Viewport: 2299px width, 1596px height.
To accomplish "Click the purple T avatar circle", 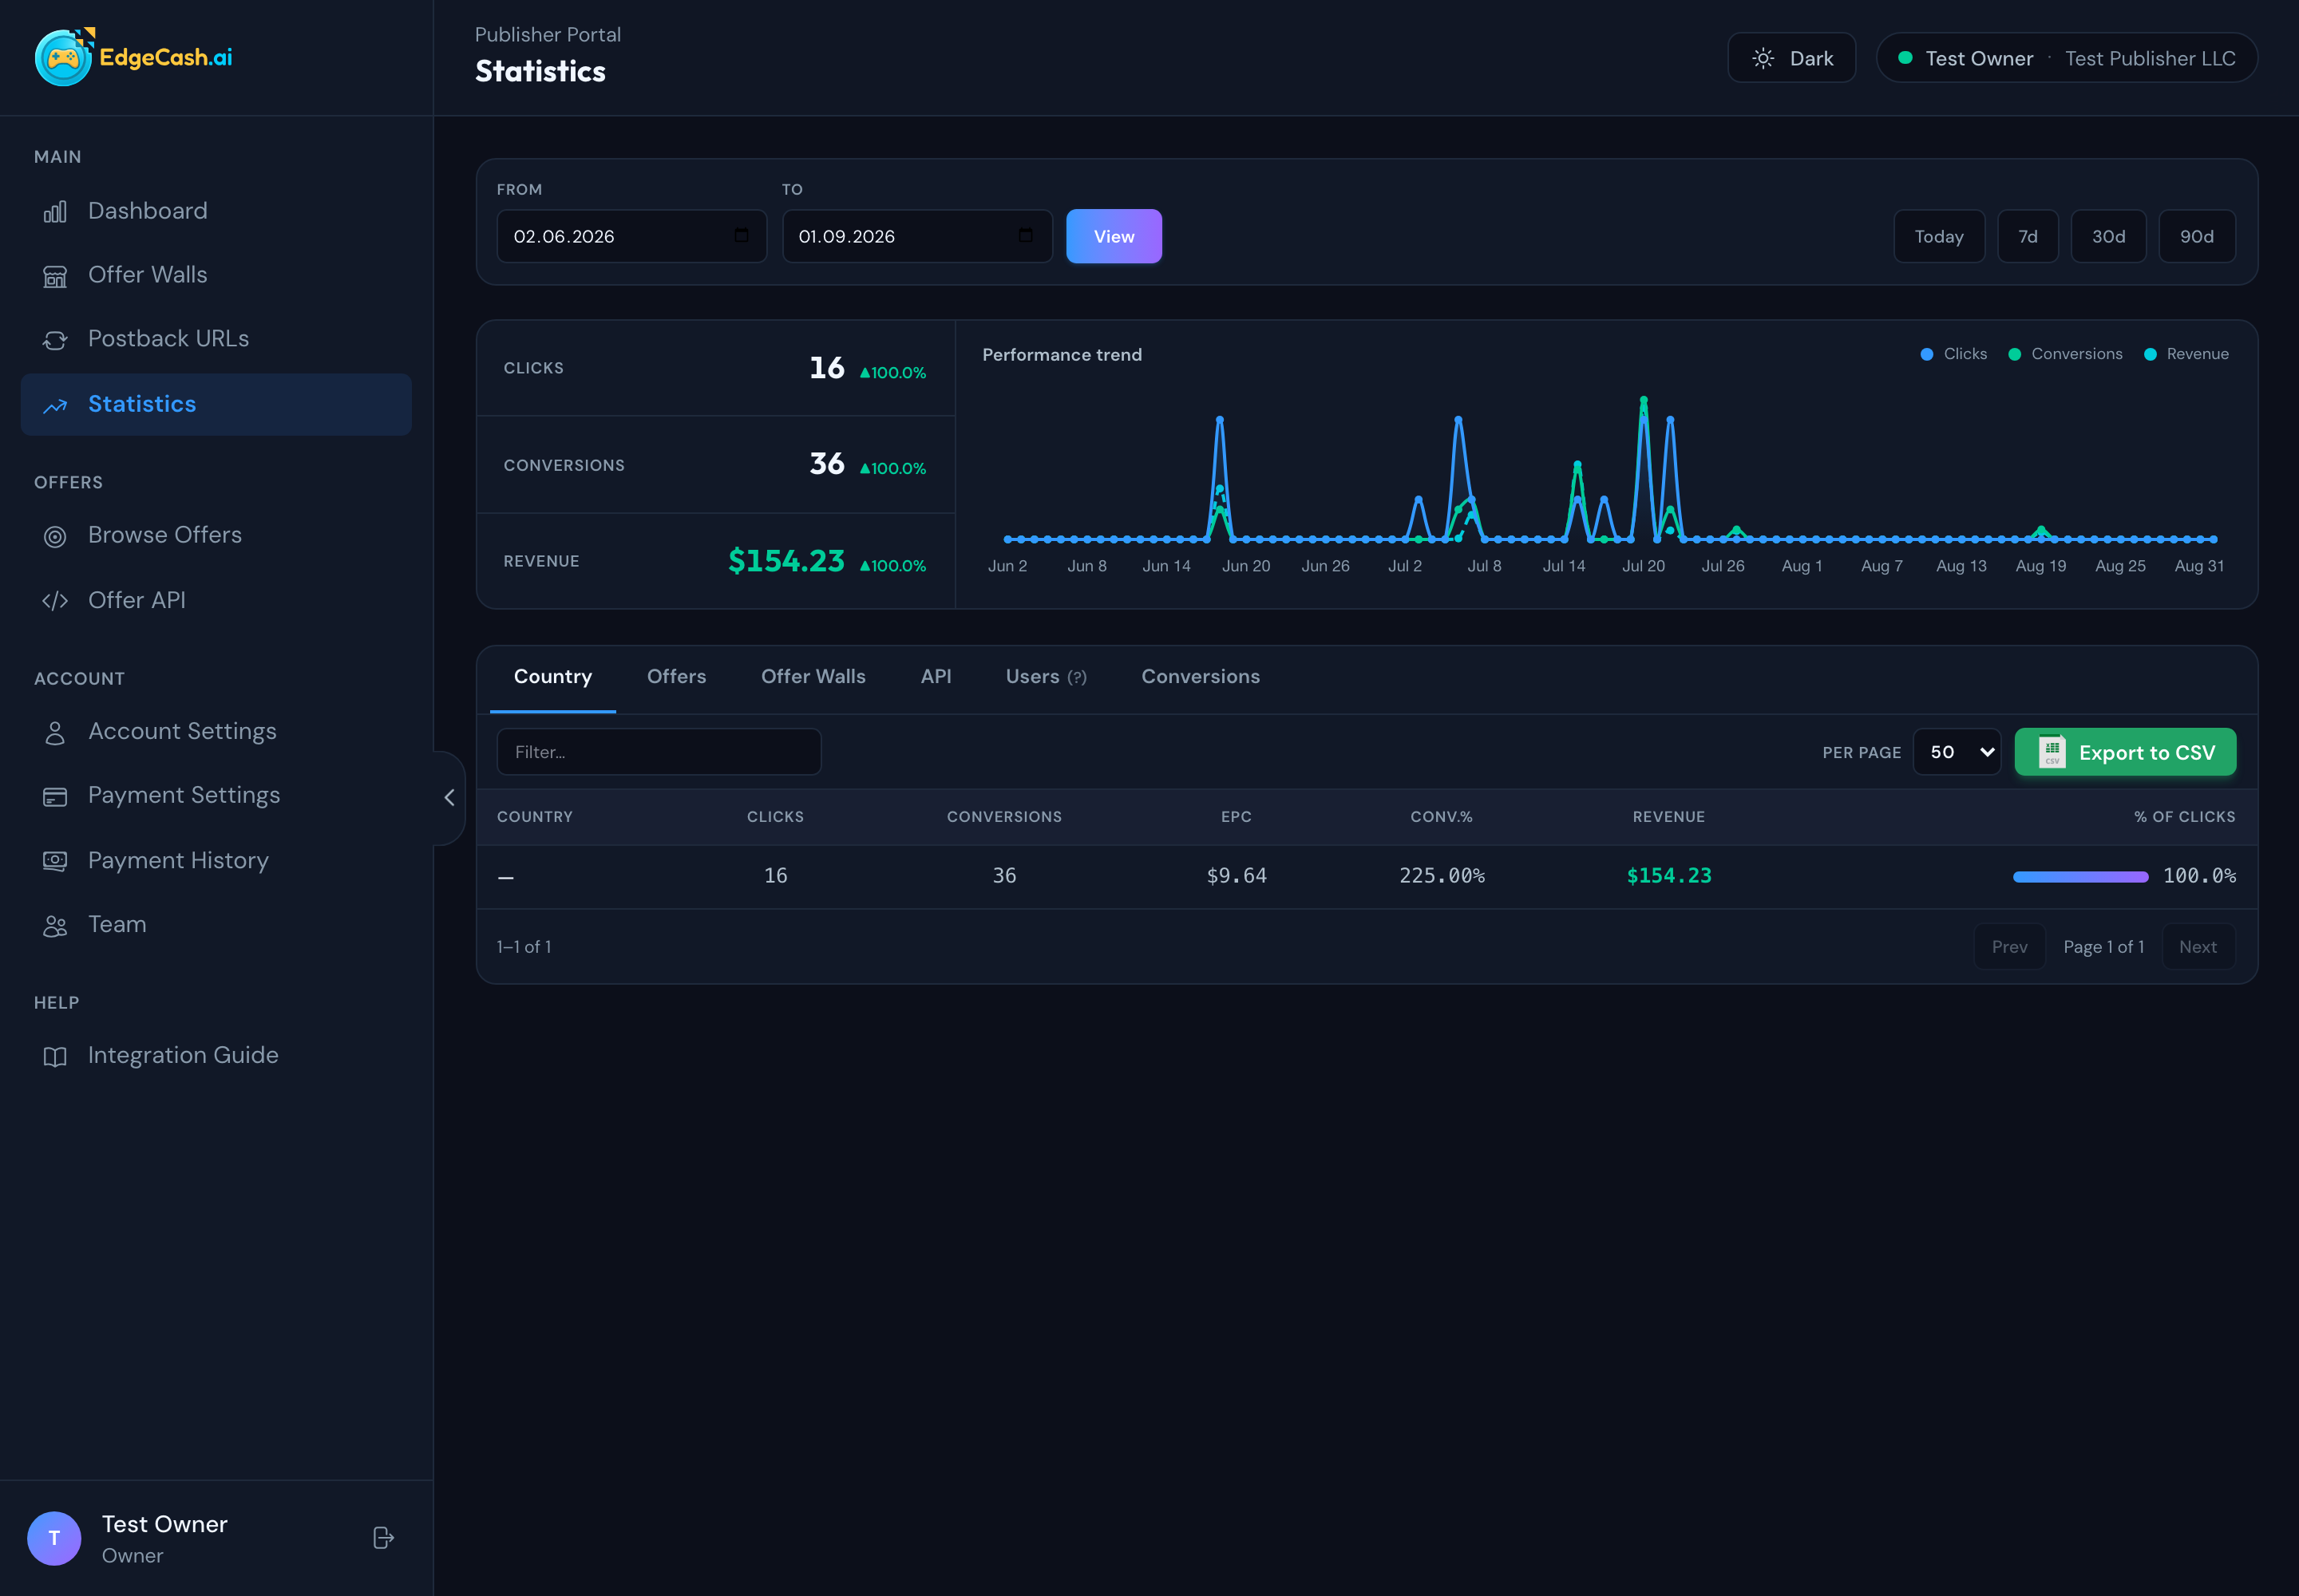I will (x=54, y=1537).
